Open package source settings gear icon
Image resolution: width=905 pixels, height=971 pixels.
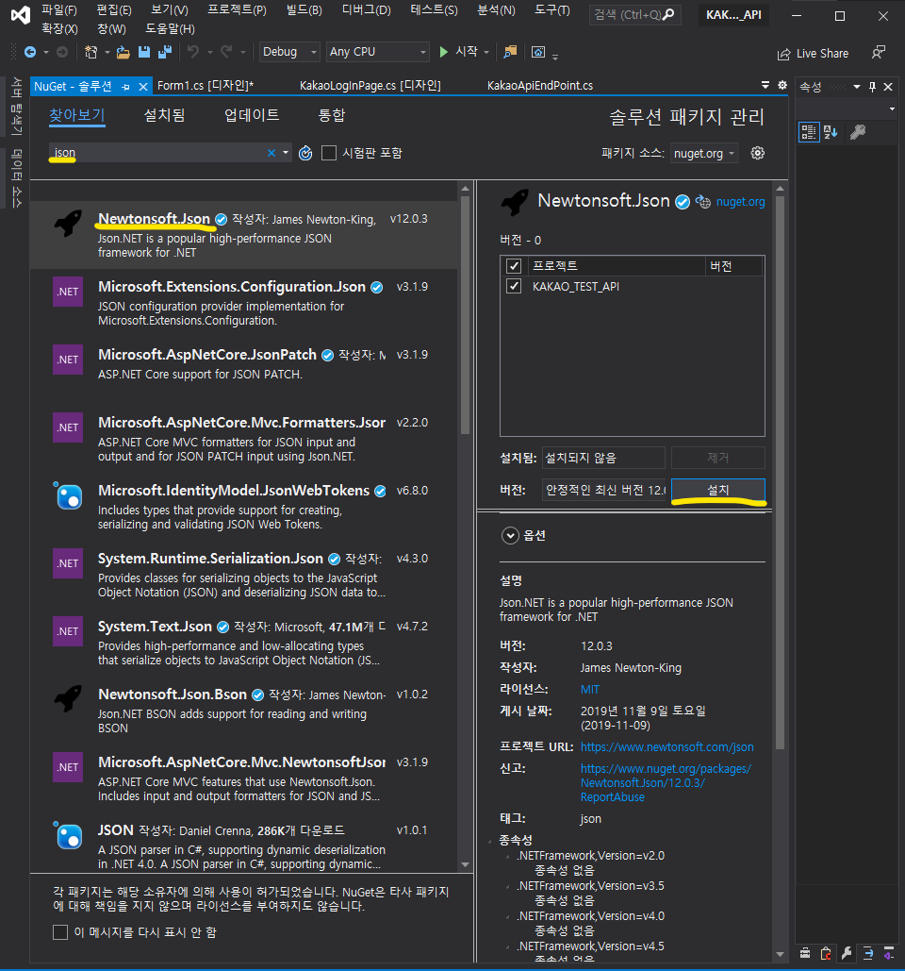(x=758, y=153)
